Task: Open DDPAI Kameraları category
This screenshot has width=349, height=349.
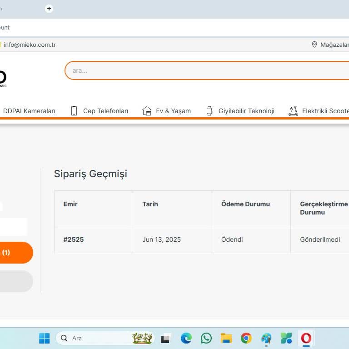Action: [x=29, y=111]
